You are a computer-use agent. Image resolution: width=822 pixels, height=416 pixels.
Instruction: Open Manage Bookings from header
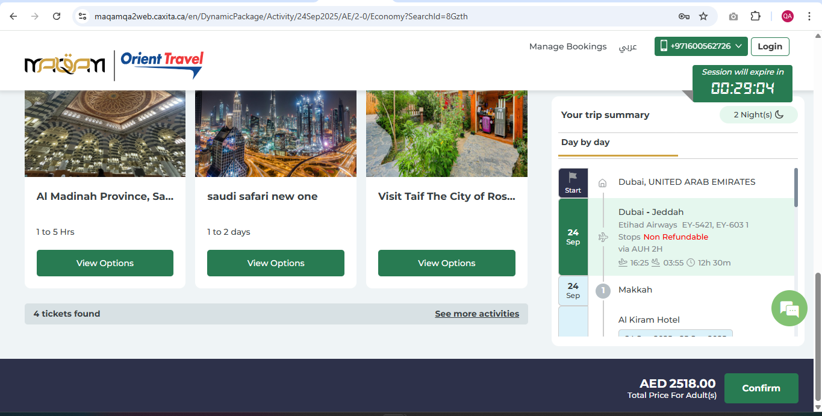[567, 46]
